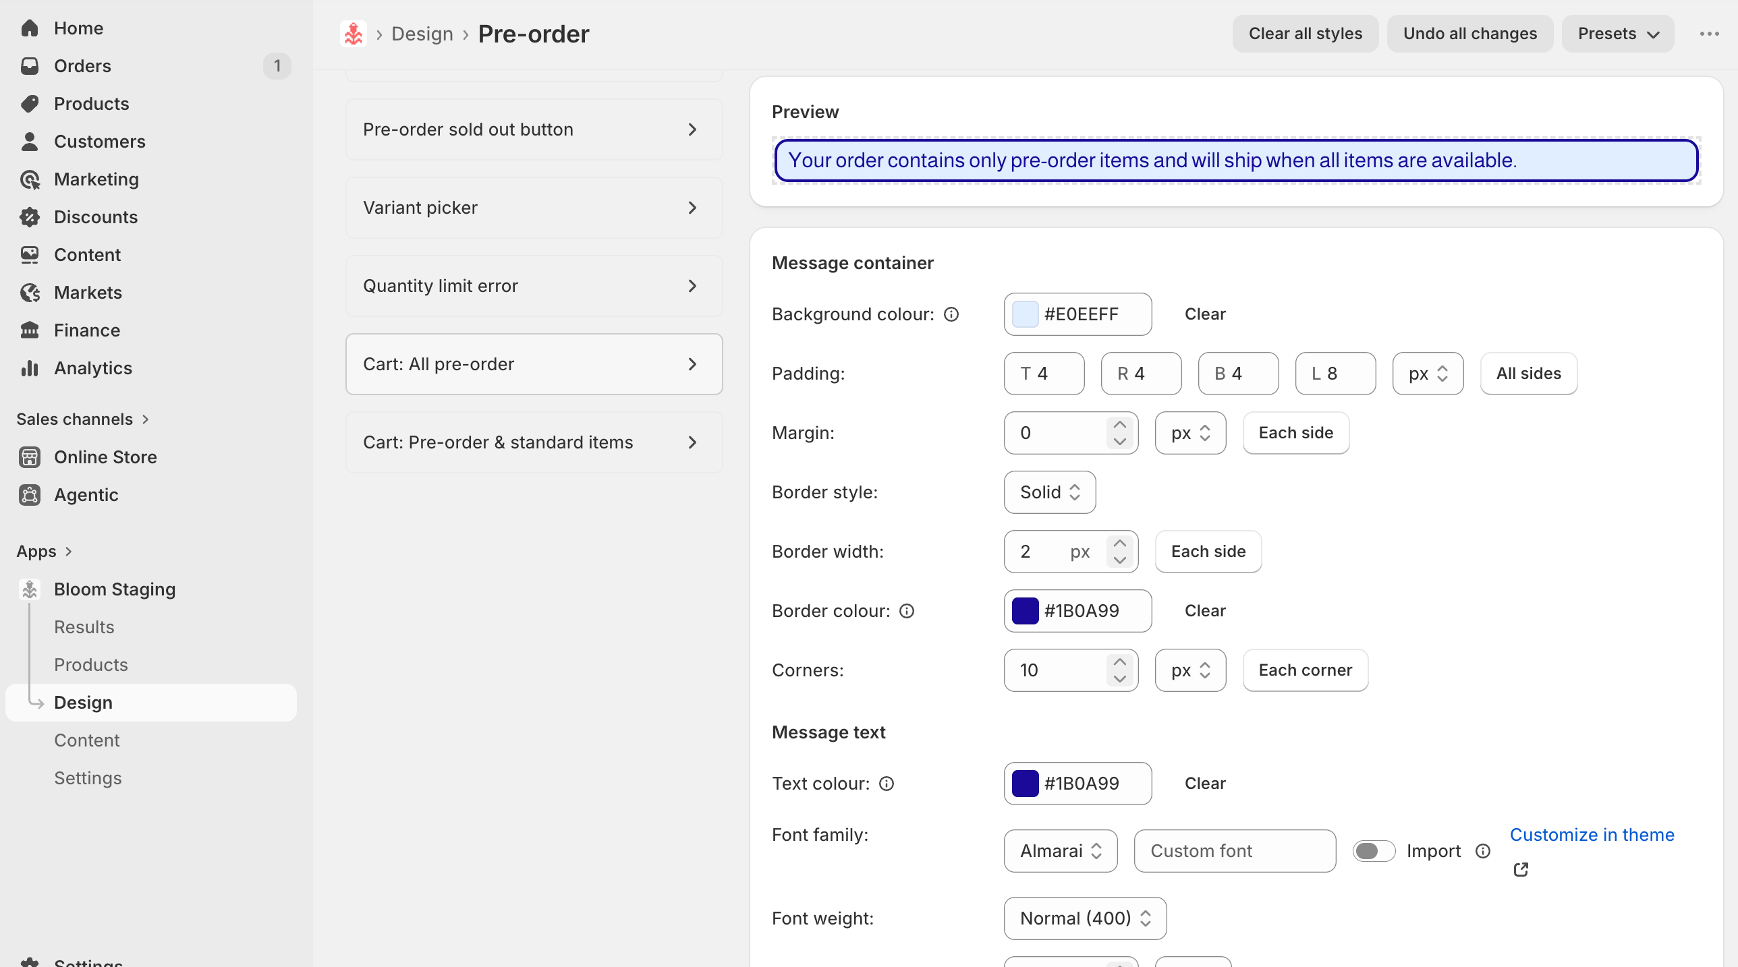Open Cart: Pre-order & standard items section
Viewport: 1738px width, 967px height.
coord(534,442)
